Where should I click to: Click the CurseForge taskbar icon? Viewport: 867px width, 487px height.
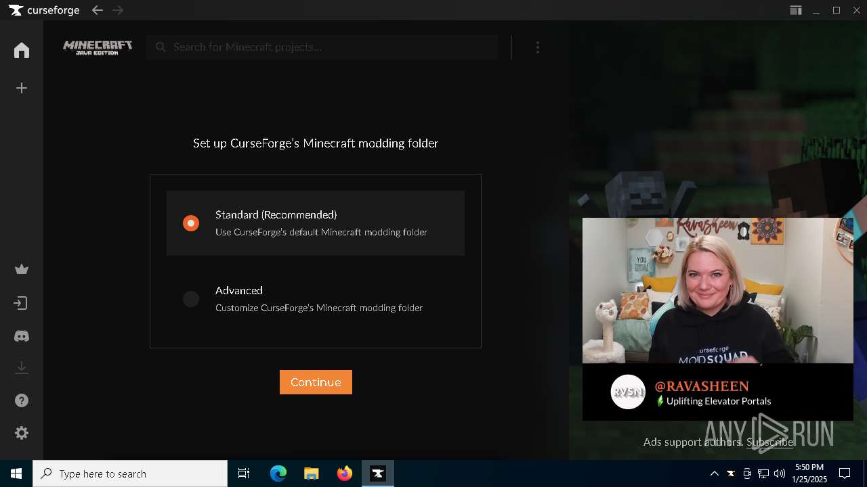[x=378, y=473]
